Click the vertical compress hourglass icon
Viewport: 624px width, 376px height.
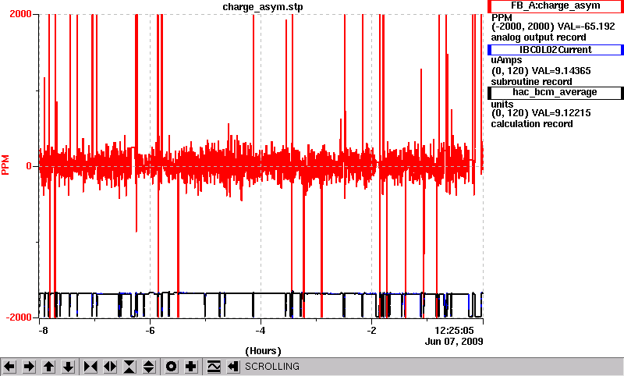click(x=129, y=367)
